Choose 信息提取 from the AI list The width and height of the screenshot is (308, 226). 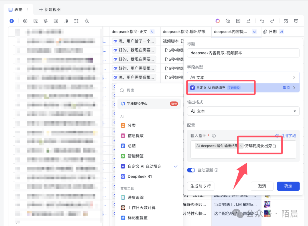(149, 136)
